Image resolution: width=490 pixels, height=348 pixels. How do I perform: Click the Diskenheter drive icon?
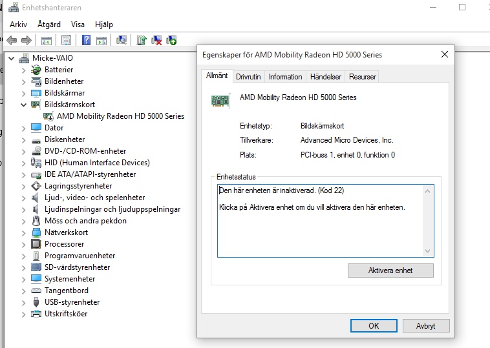(x=36, y=140)
